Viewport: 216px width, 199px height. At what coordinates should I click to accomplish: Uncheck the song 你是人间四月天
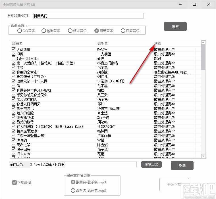coord(14,104)
